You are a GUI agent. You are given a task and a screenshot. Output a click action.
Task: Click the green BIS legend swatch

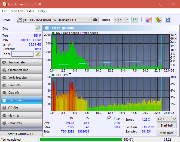[x=53, y=75]
